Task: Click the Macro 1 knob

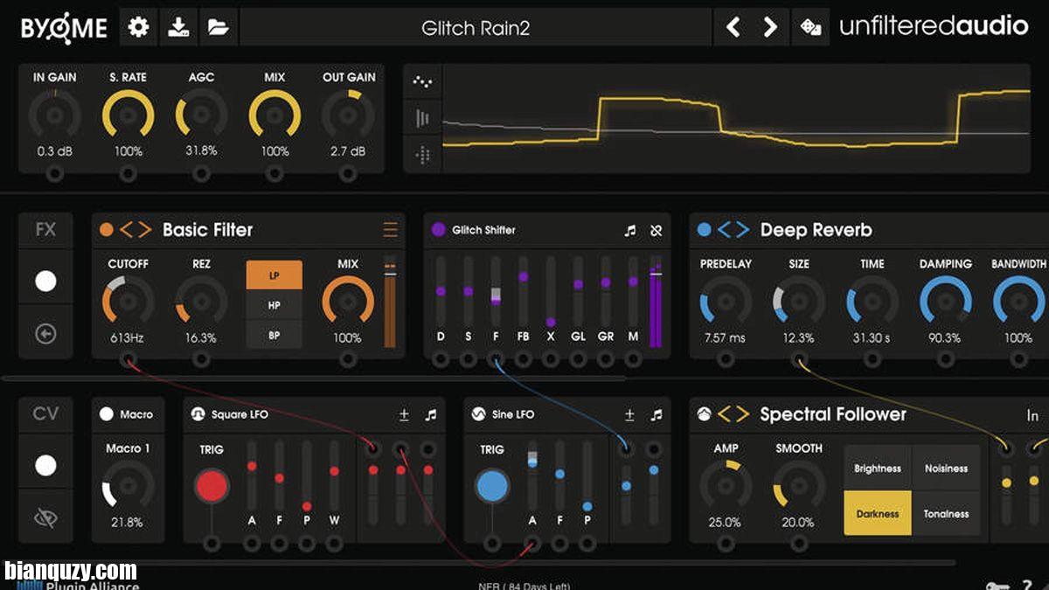Action: [129, 485]
